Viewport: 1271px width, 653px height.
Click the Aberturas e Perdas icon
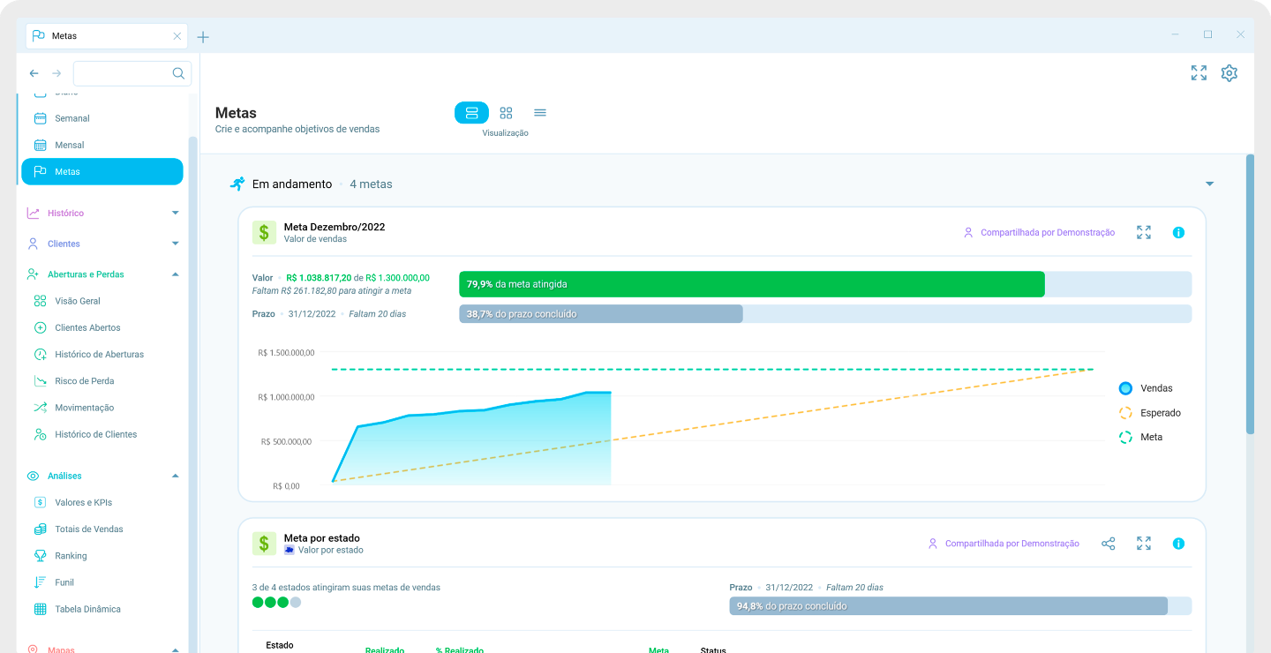coord(33,274)
